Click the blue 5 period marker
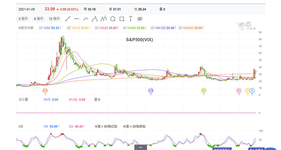The width and height of the screenshot is (281, 150). (252, 91)
